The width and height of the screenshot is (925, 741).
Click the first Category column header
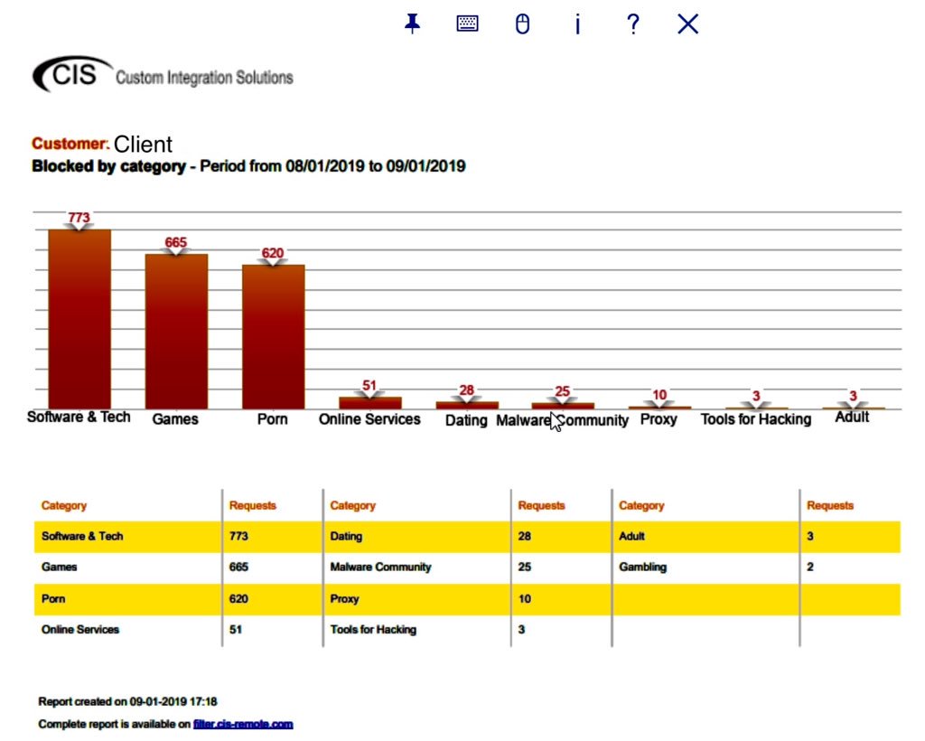point(63,505)
